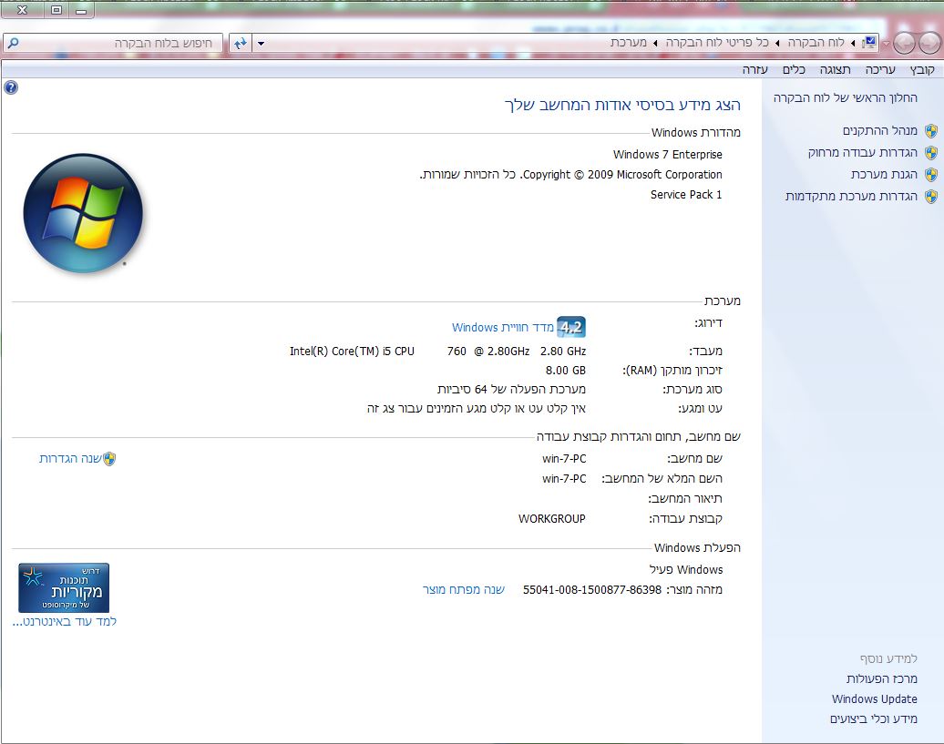This screenshot has width=944, height=744.
Task: Open the Windows Update link
Action: [874, 698]
